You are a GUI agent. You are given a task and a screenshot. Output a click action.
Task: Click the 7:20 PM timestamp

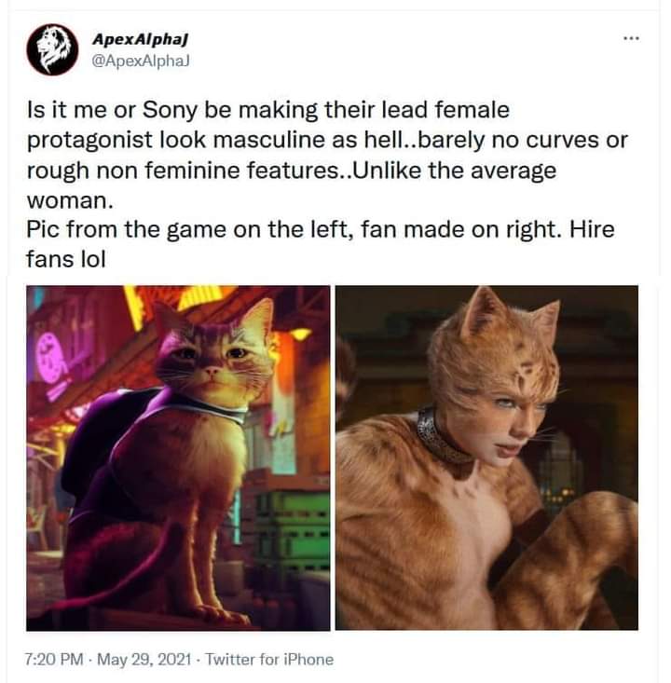(54, 659)
